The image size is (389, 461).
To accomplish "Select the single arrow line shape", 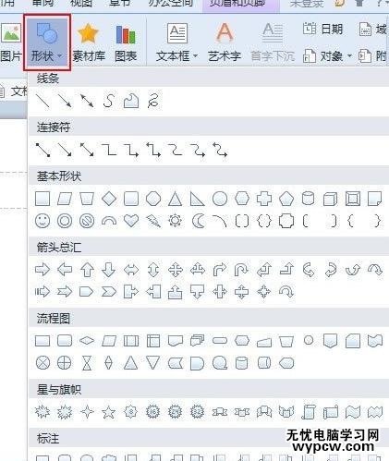I will 65,101.
